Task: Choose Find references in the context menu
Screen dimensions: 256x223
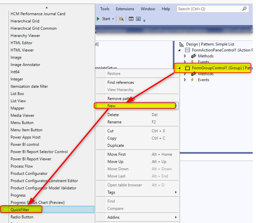Action: [137, 82]
